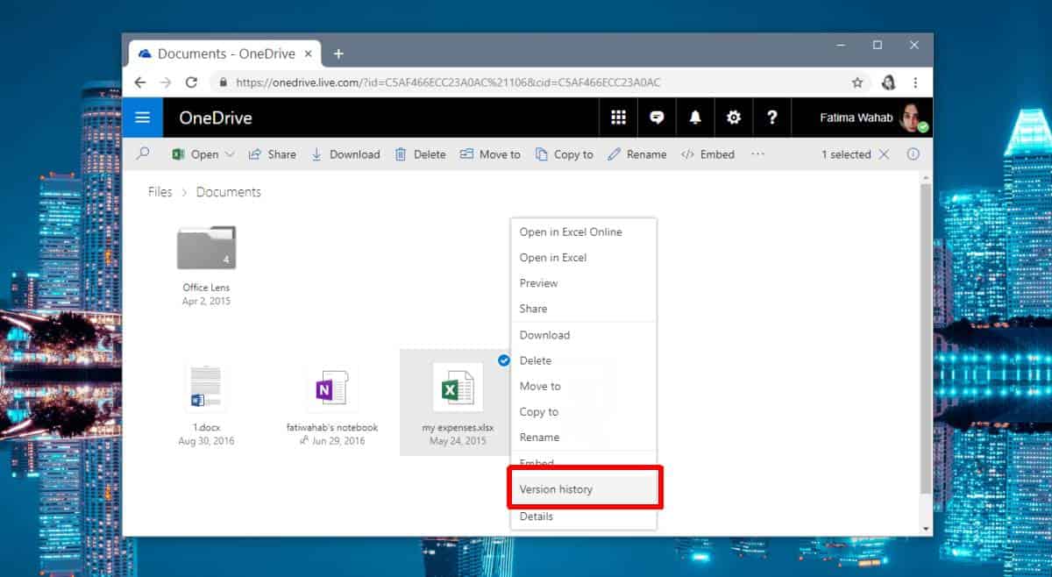The height and width of the screenshot is (577, 1052).
Task: Open the more commands ellipsis
Action: pyautogui.click(x=758, y=154)
